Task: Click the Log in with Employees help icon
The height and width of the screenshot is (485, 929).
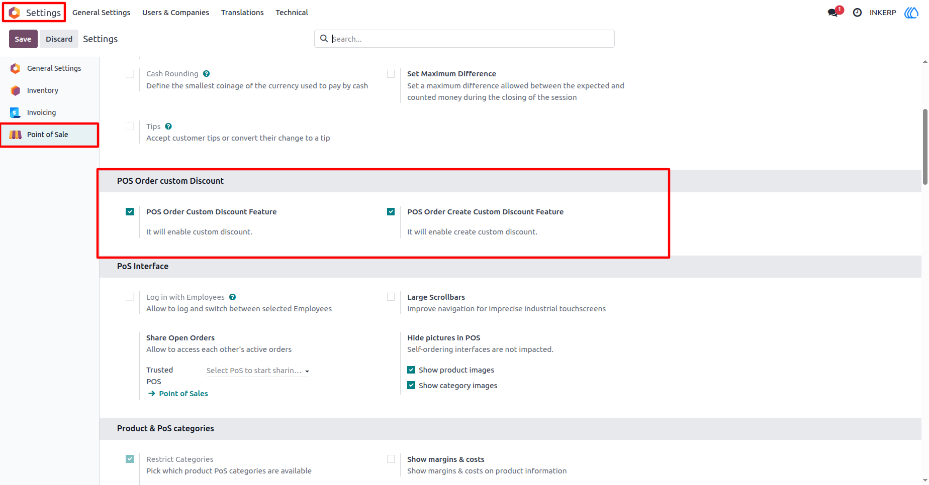Action: point(232,297)
